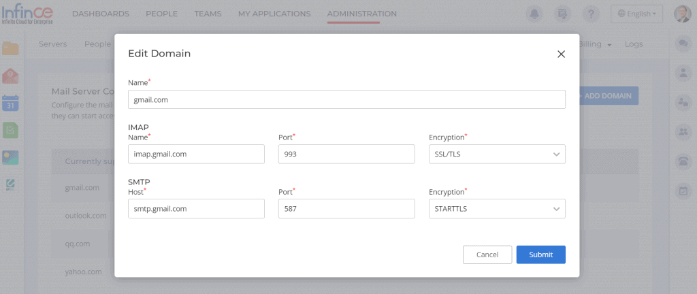
Task: Open the English language dropdown
Action: click(636, 14)
